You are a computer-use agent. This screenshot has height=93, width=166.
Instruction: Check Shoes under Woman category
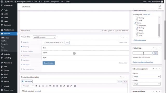click(137, 35)
